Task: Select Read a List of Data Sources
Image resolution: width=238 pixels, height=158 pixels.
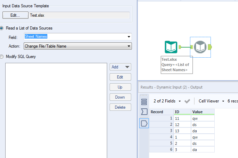Action: click(2, 28)
